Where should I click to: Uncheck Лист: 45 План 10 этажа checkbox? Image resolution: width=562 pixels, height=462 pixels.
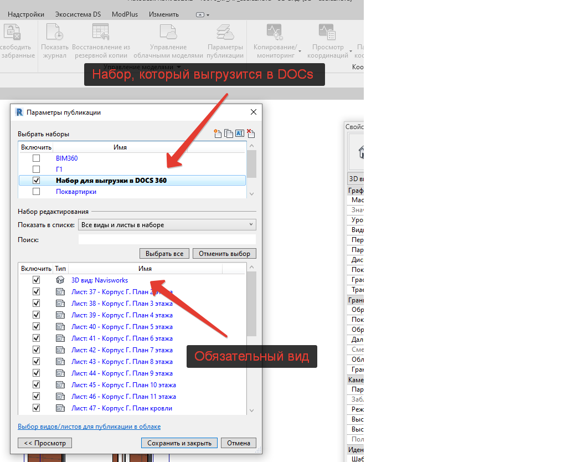pyautogui.click(x=36, y=384)
